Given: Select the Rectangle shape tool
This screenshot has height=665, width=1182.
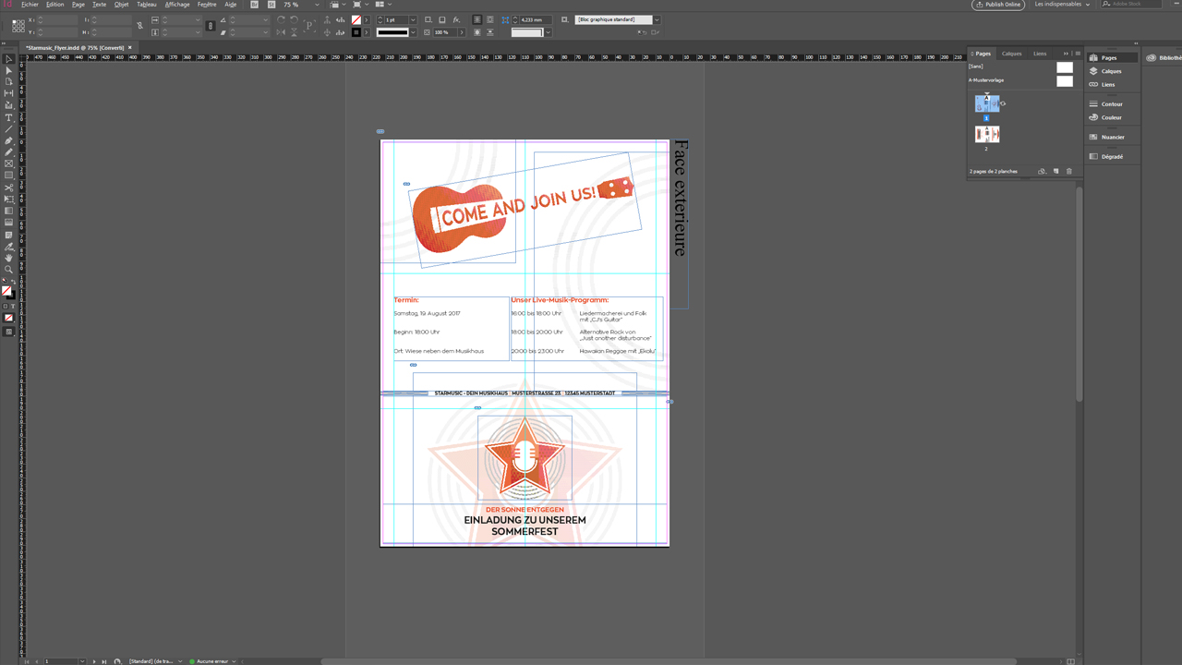Looking at the screenshot, I should pyautogui.click(x=9, y=175).
